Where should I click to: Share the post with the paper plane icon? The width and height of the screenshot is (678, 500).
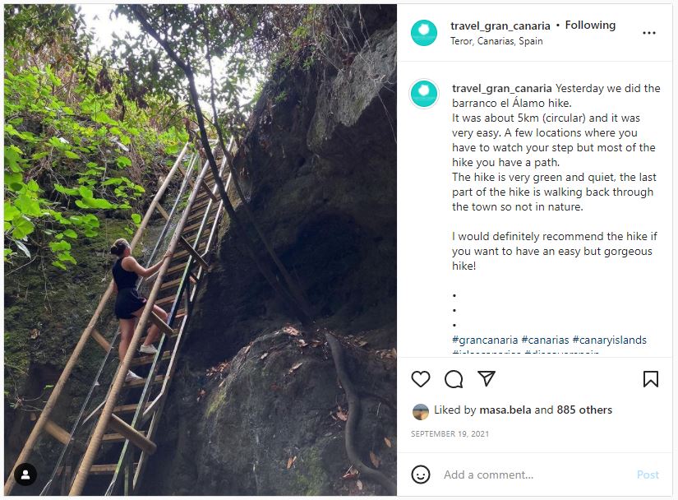(487, 379)
